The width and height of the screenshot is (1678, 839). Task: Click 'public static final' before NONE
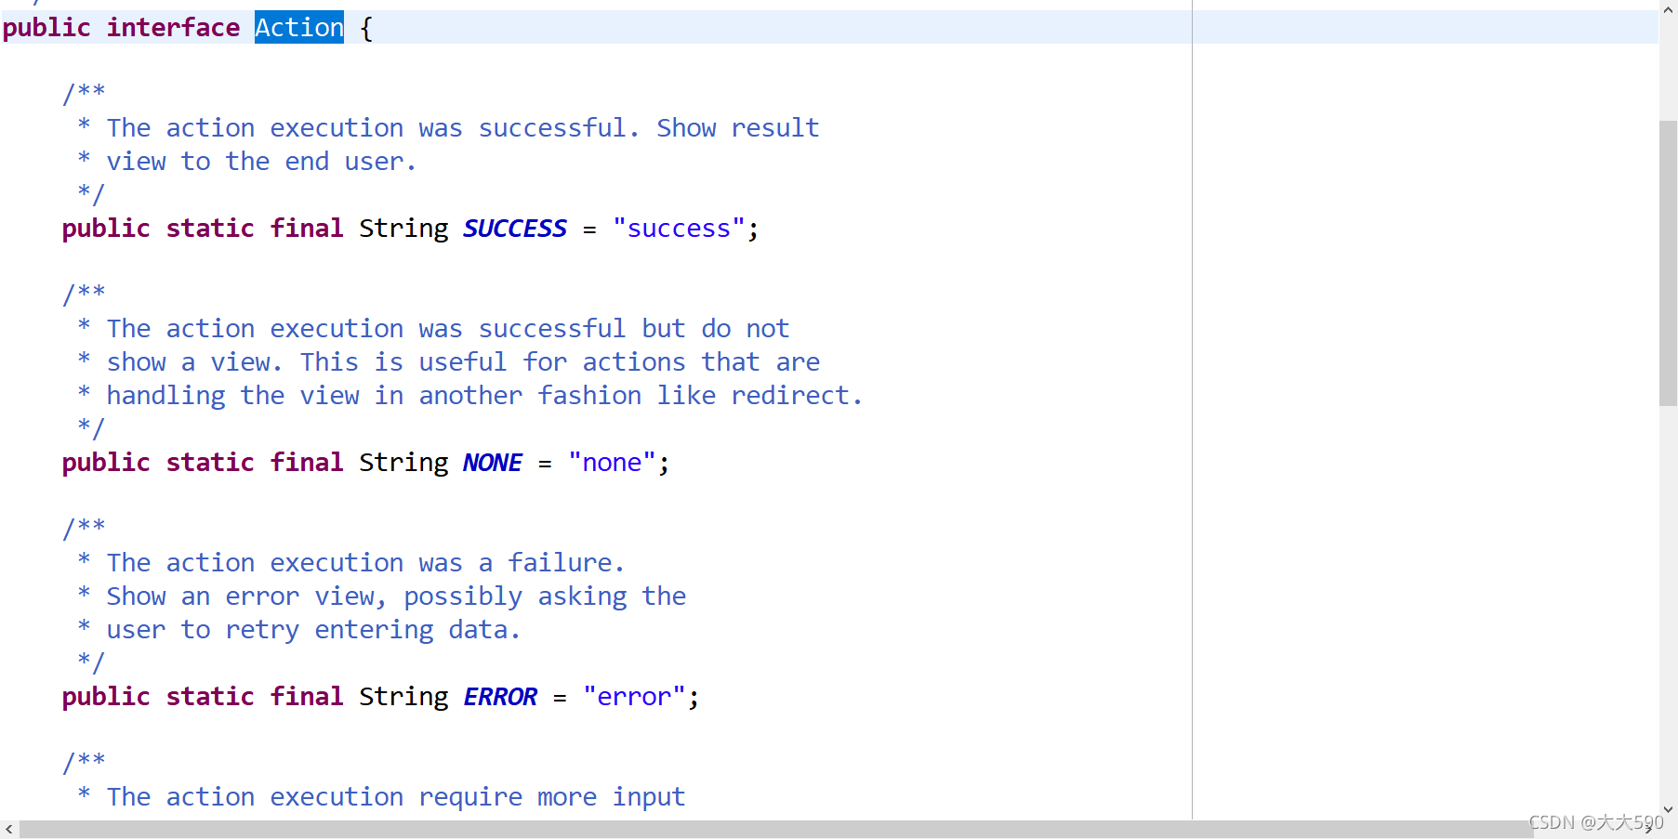click(203, 463)
